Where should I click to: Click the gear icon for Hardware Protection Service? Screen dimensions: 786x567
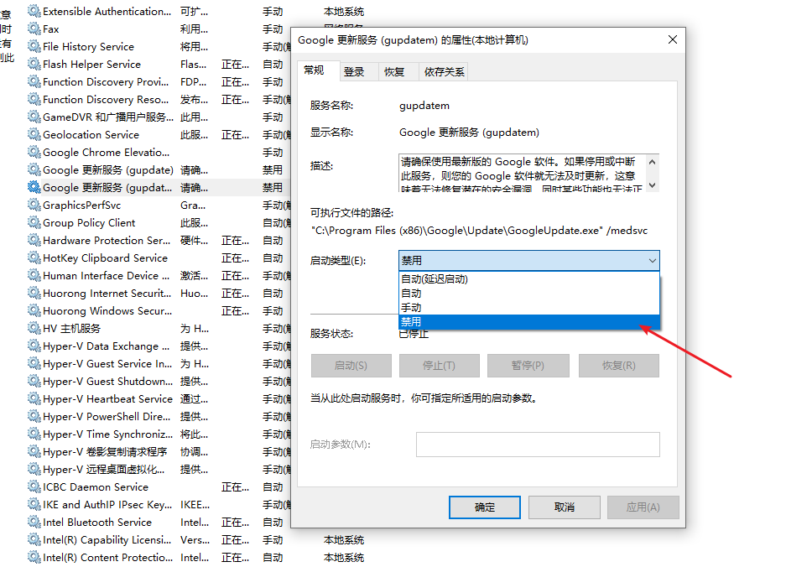pos(34,241)
